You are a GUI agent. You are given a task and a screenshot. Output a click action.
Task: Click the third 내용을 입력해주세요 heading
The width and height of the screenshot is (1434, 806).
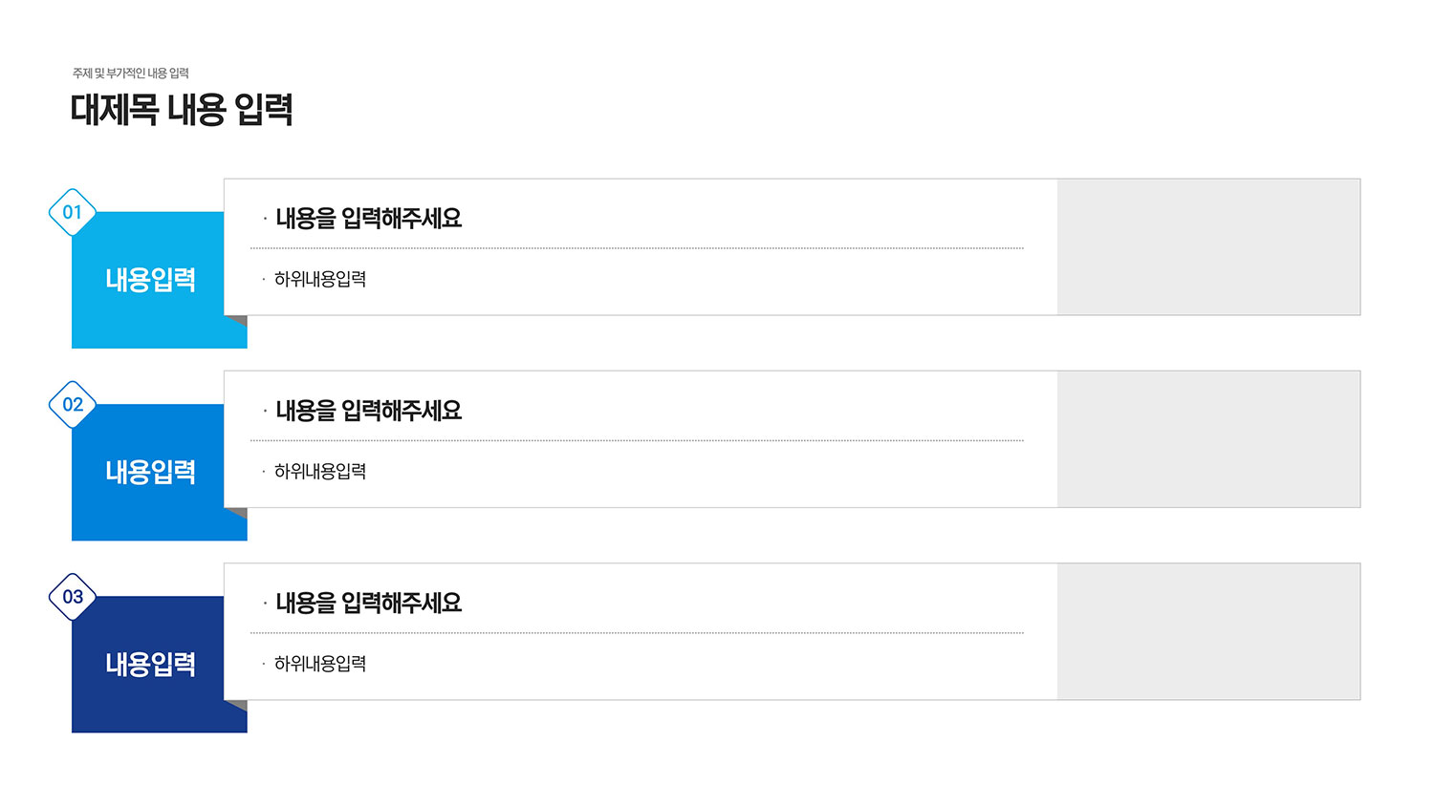369,603
